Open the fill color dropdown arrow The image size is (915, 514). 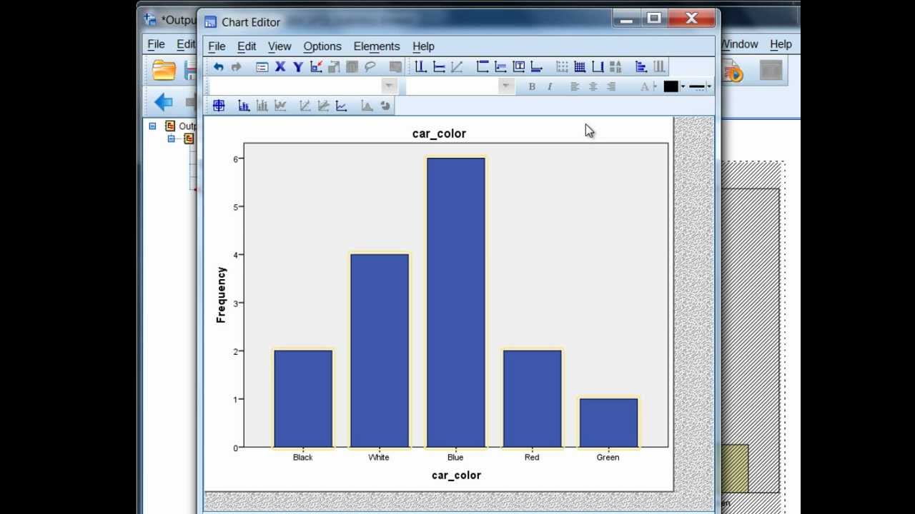pyautogui.click(x=683, y=86)
